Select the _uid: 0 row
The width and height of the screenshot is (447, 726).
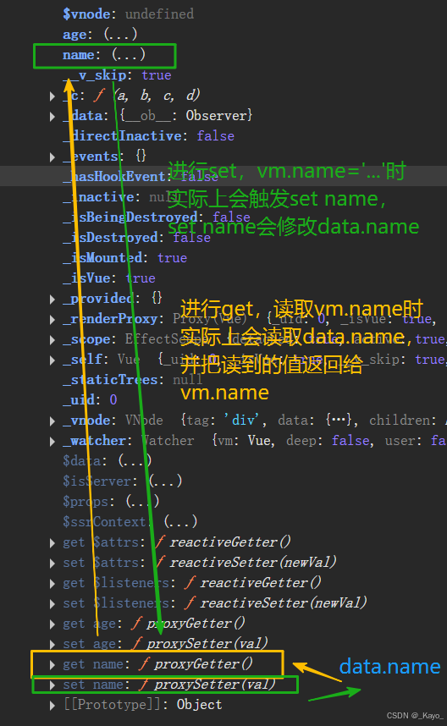[x=90, y=400]
